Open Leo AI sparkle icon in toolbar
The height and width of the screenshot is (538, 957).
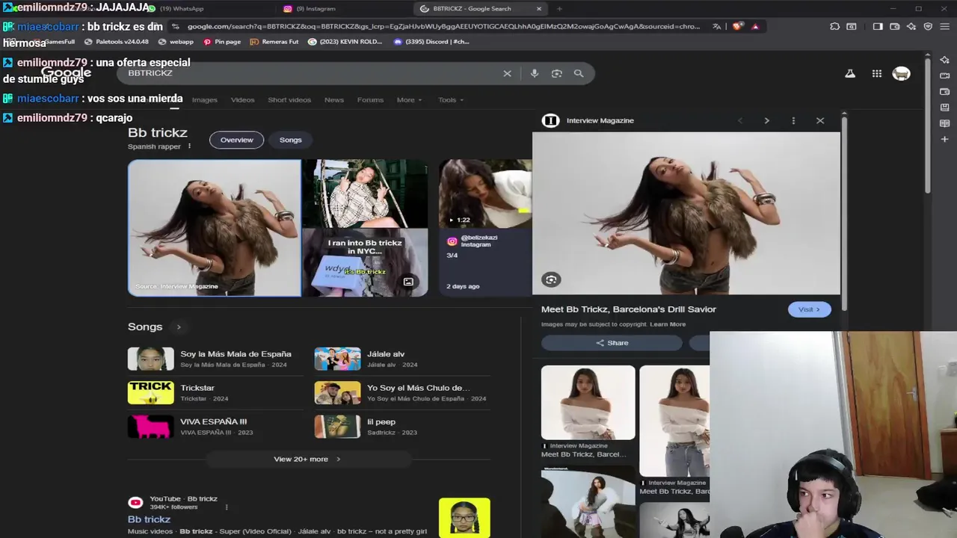[911, 26]
